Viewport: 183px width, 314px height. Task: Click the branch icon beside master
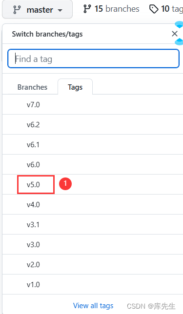(x=17, y=10)
